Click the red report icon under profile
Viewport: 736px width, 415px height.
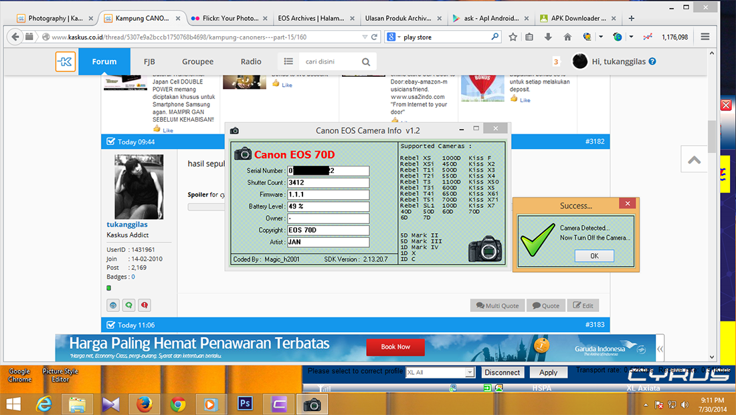pyautogui.click(x=145, y=305)
